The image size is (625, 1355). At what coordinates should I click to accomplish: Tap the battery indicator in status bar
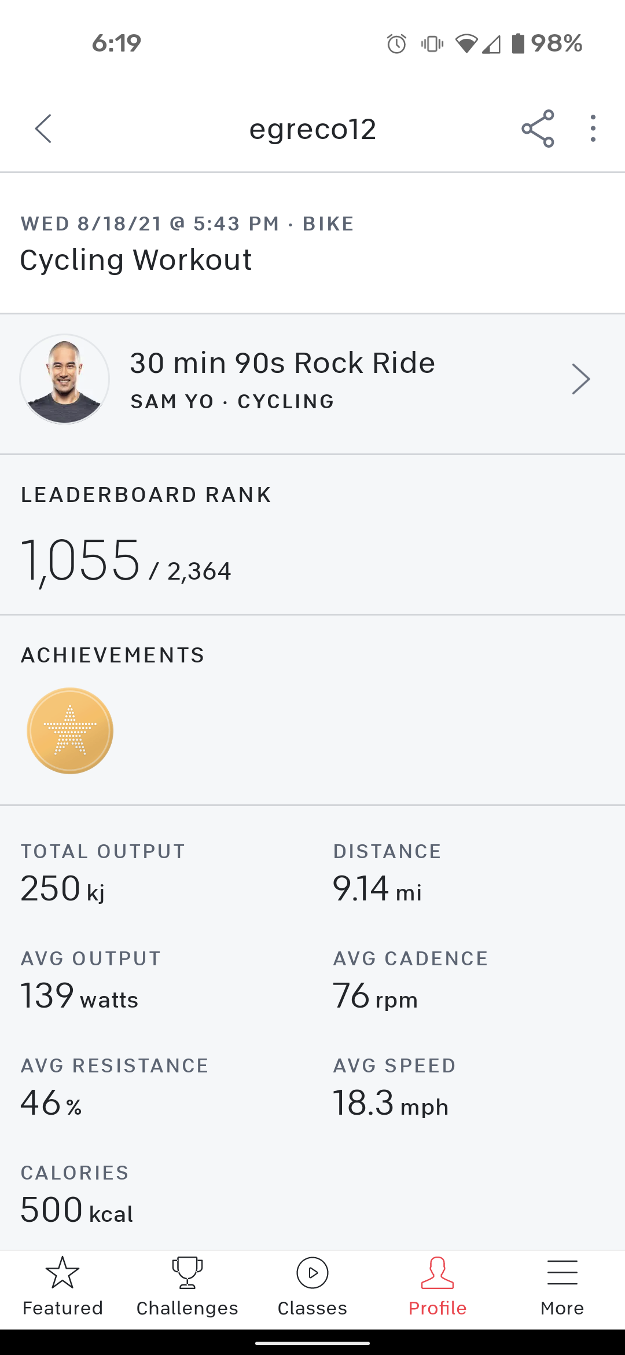tap(518, 43)
